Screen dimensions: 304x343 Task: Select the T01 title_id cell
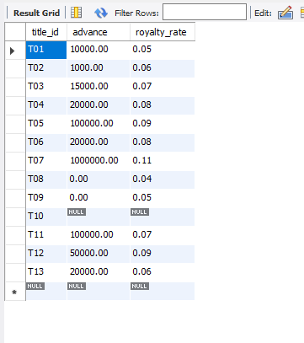(46, 50)
